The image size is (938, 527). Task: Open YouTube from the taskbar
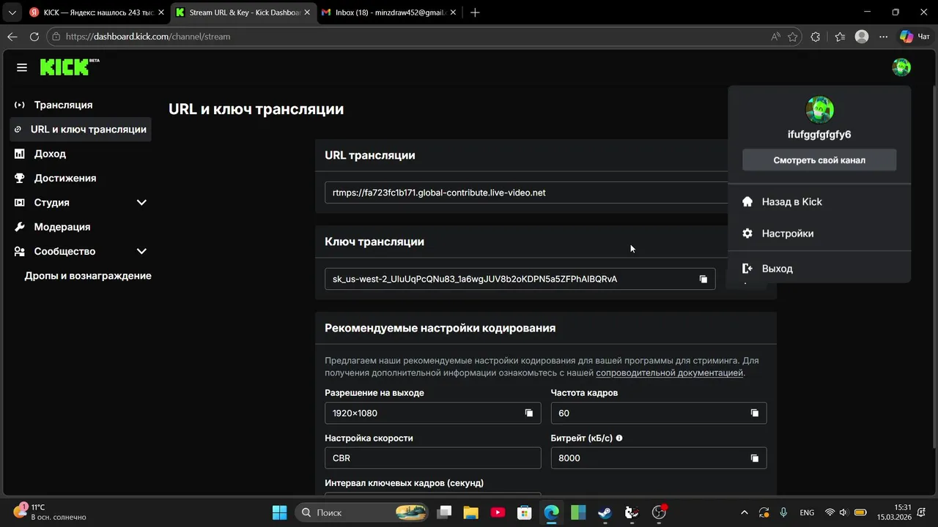pyautogui.click(x=497, y=512)
